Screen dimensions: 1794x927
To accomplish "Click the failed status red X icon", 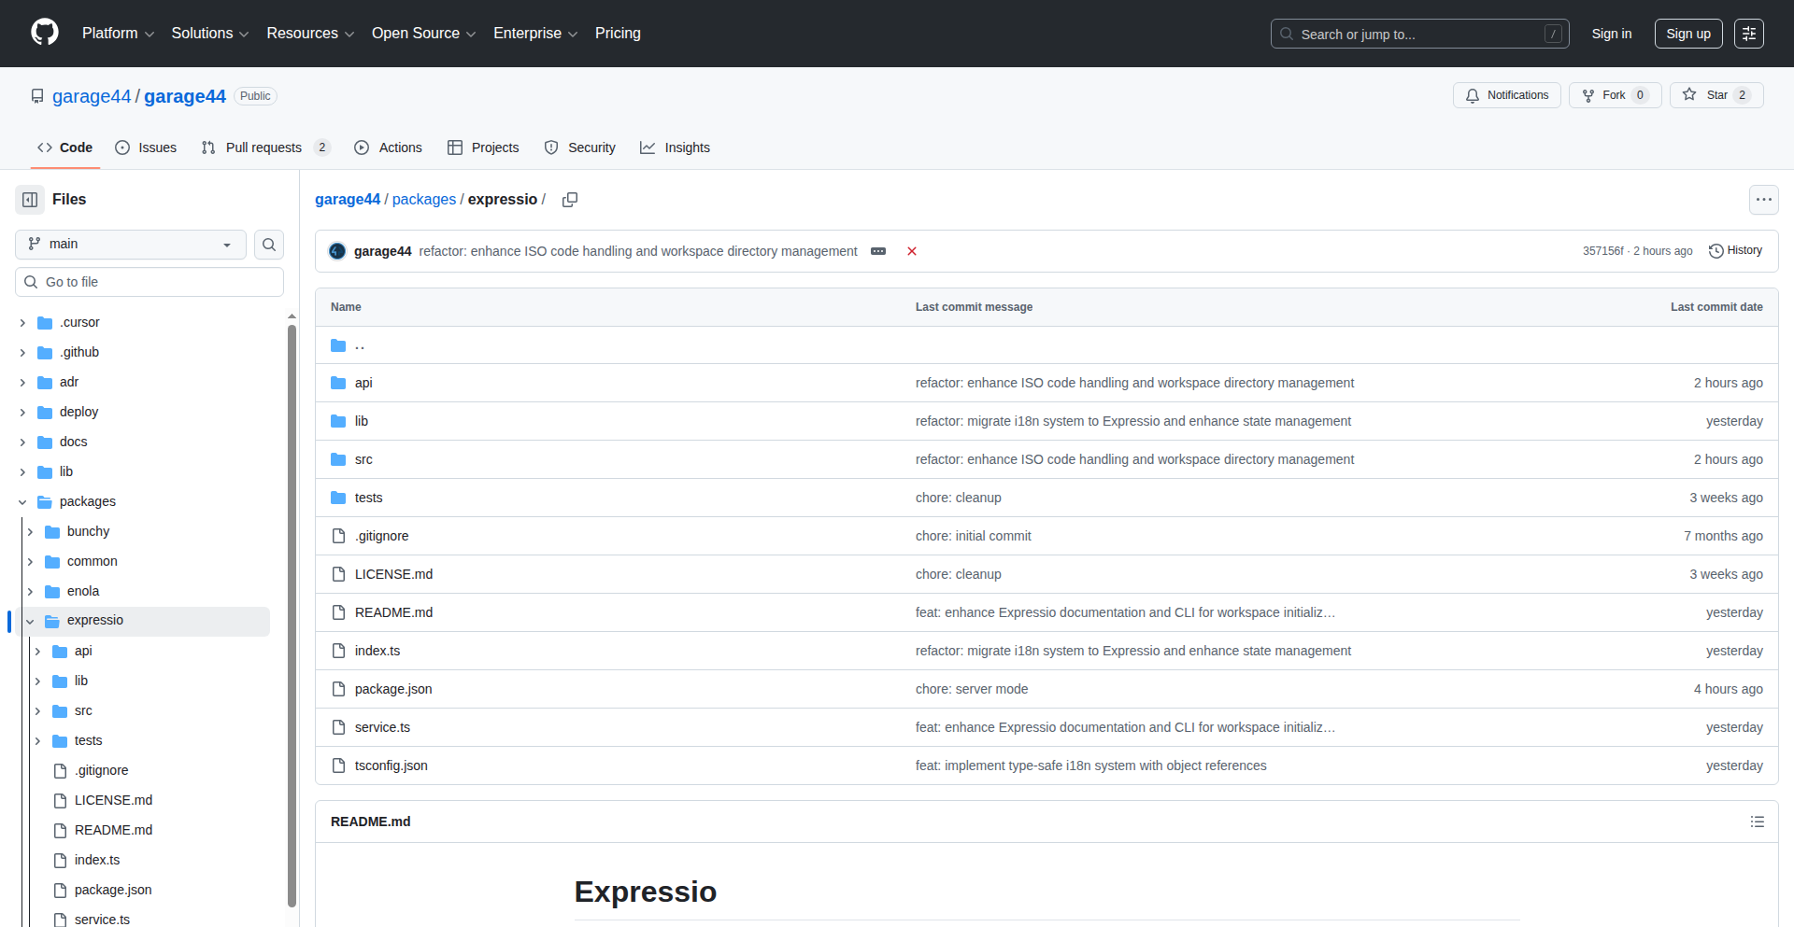I will 912,251.
